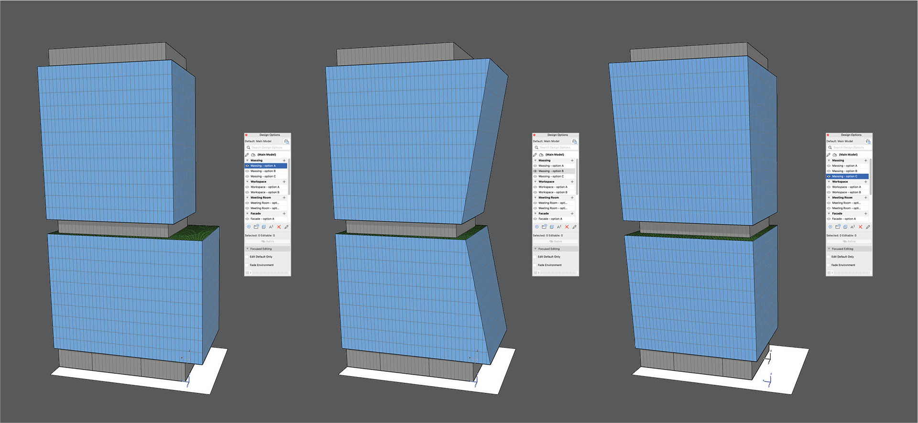
Task: Click Duplicate option icon in middle palette
Action: (552, 227)
